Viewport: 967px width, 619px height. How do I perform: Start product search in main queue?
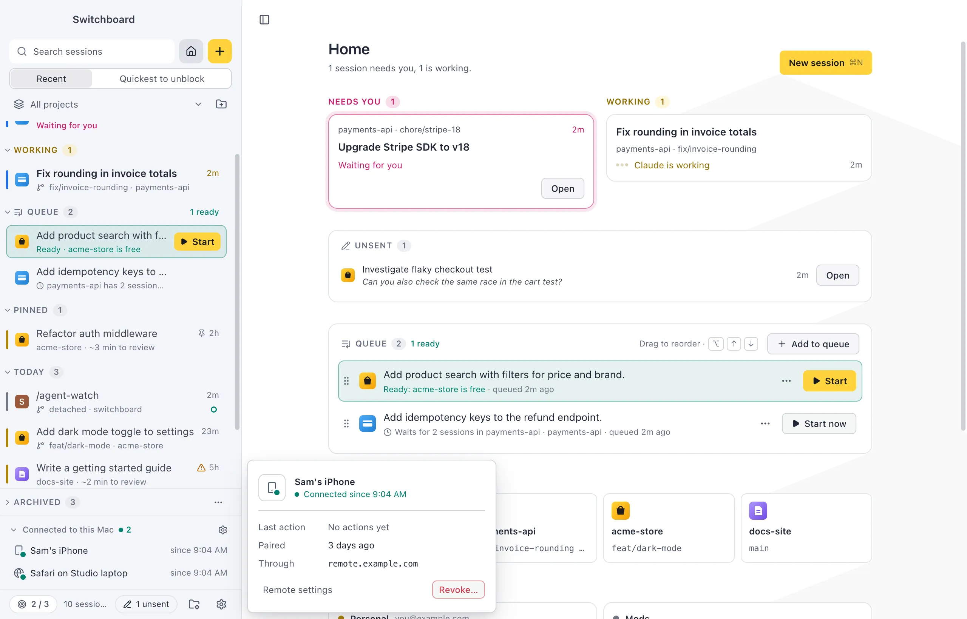point(830,380)
